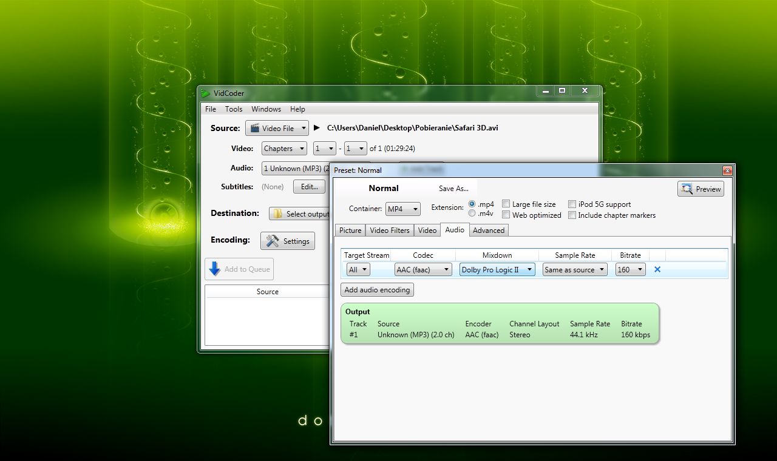This screenshot has height=461, width=777.
Task: Enable Large file size checkbox
Action: coord(506,204)
